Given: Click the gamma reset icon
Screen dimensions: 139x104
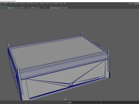Looking at the screenshot, I should 45,8.
